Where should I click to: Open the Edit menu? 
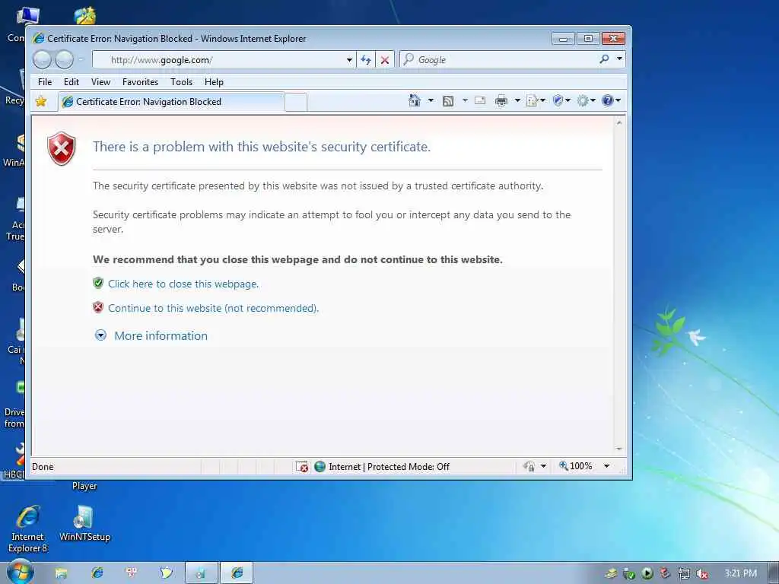click(x=71, y=82)
